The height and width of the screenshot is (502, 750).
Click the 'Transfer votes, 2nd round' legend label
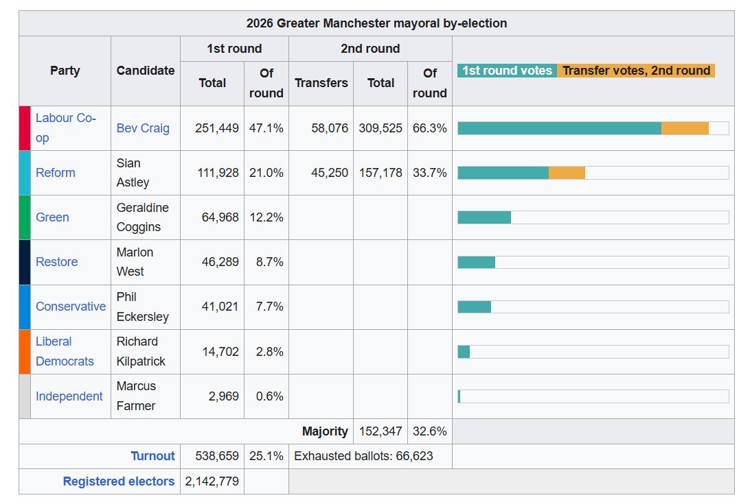click(x=636, y=71)
